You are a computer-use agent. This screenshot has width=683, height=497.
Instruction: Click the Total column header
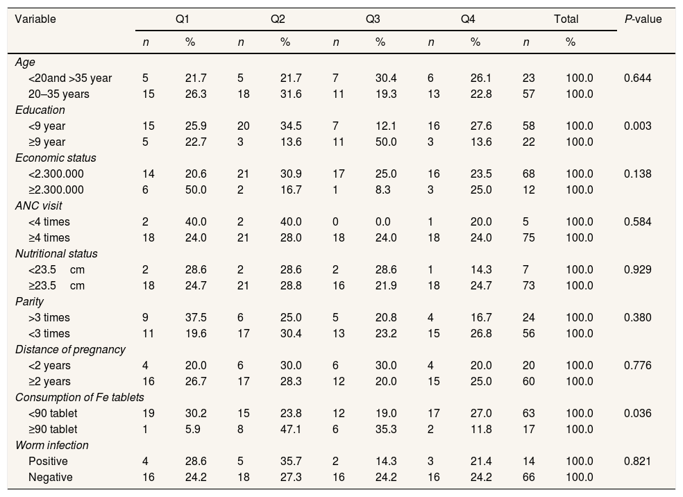(x=566, y=19)
